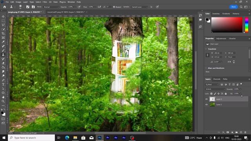Open the Comments panel icon
Screen dimensions: 251x141
tap(200, 20)
